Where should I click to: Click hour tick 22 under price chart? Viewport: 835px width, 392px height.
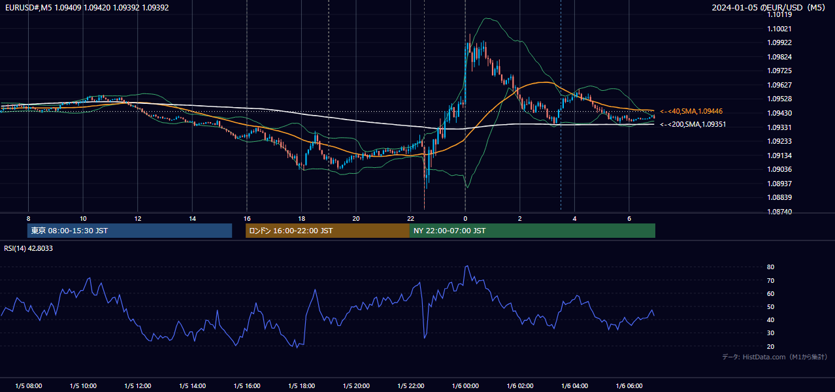coord(411,218)
